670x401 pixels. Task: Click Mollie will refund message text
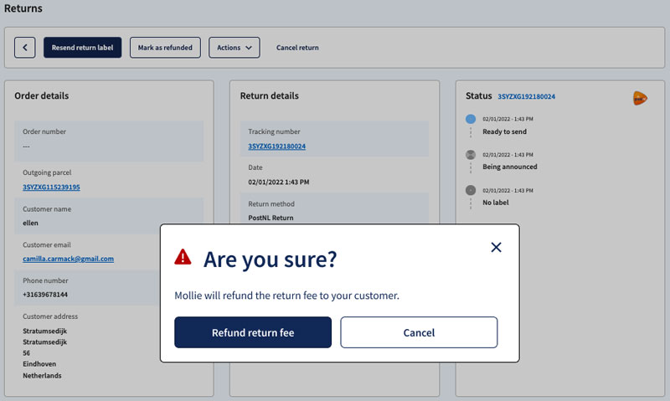point(286,296)
